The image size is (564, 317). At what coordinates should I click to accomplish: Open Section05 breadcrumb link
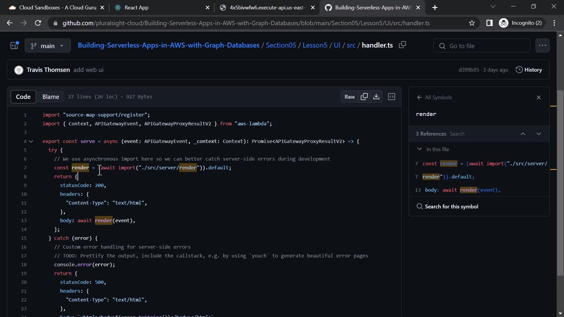[281, 45]
